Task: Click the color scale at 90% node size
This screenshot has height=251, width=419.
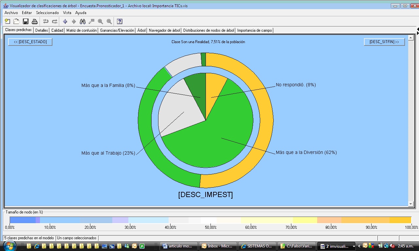Action: pyautogui.click(x=371, y=220)
